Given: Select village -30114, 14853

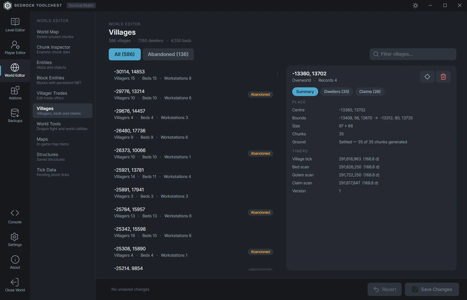Looking at the screenshot, I should point(192,75).
